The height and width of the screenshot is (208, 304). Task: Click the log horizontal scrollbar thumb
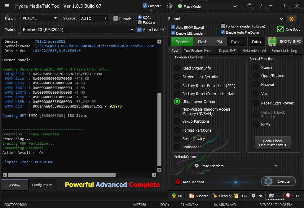coord(61,175)
